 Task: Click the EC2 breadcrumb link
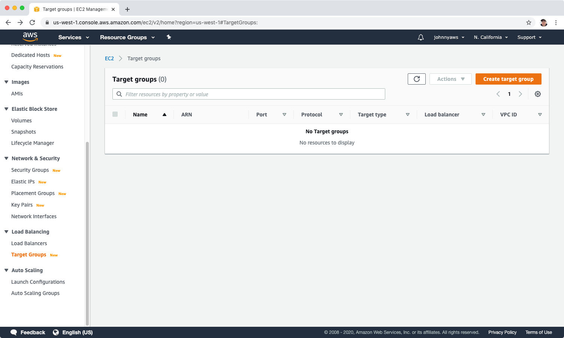pos(109,58)
